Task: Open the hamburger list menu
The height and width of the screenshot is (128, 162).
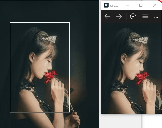Action: tap(145, 16)
